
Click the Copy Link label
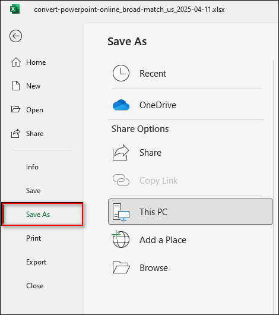coord(158,181)
